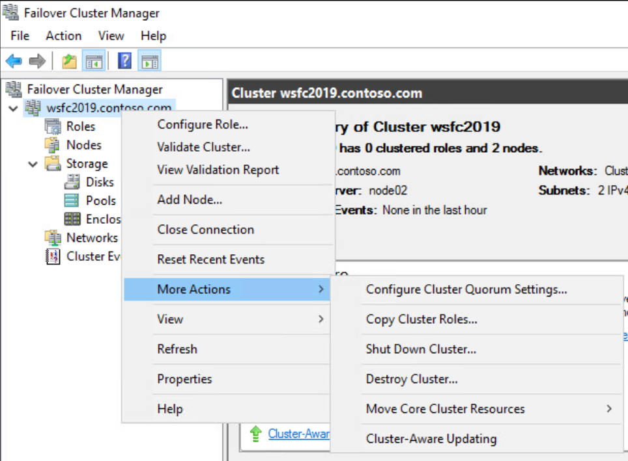The height and width of the screenshot is (461, 628).
Task: Expand Move Core Cluster Resources submenu arrow
Action: click(609, 408)
